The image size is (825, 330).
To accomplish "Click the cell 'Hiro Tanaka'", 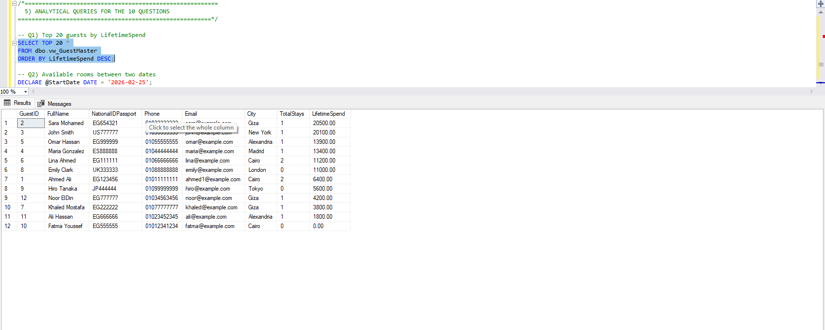I will (67, 189).
